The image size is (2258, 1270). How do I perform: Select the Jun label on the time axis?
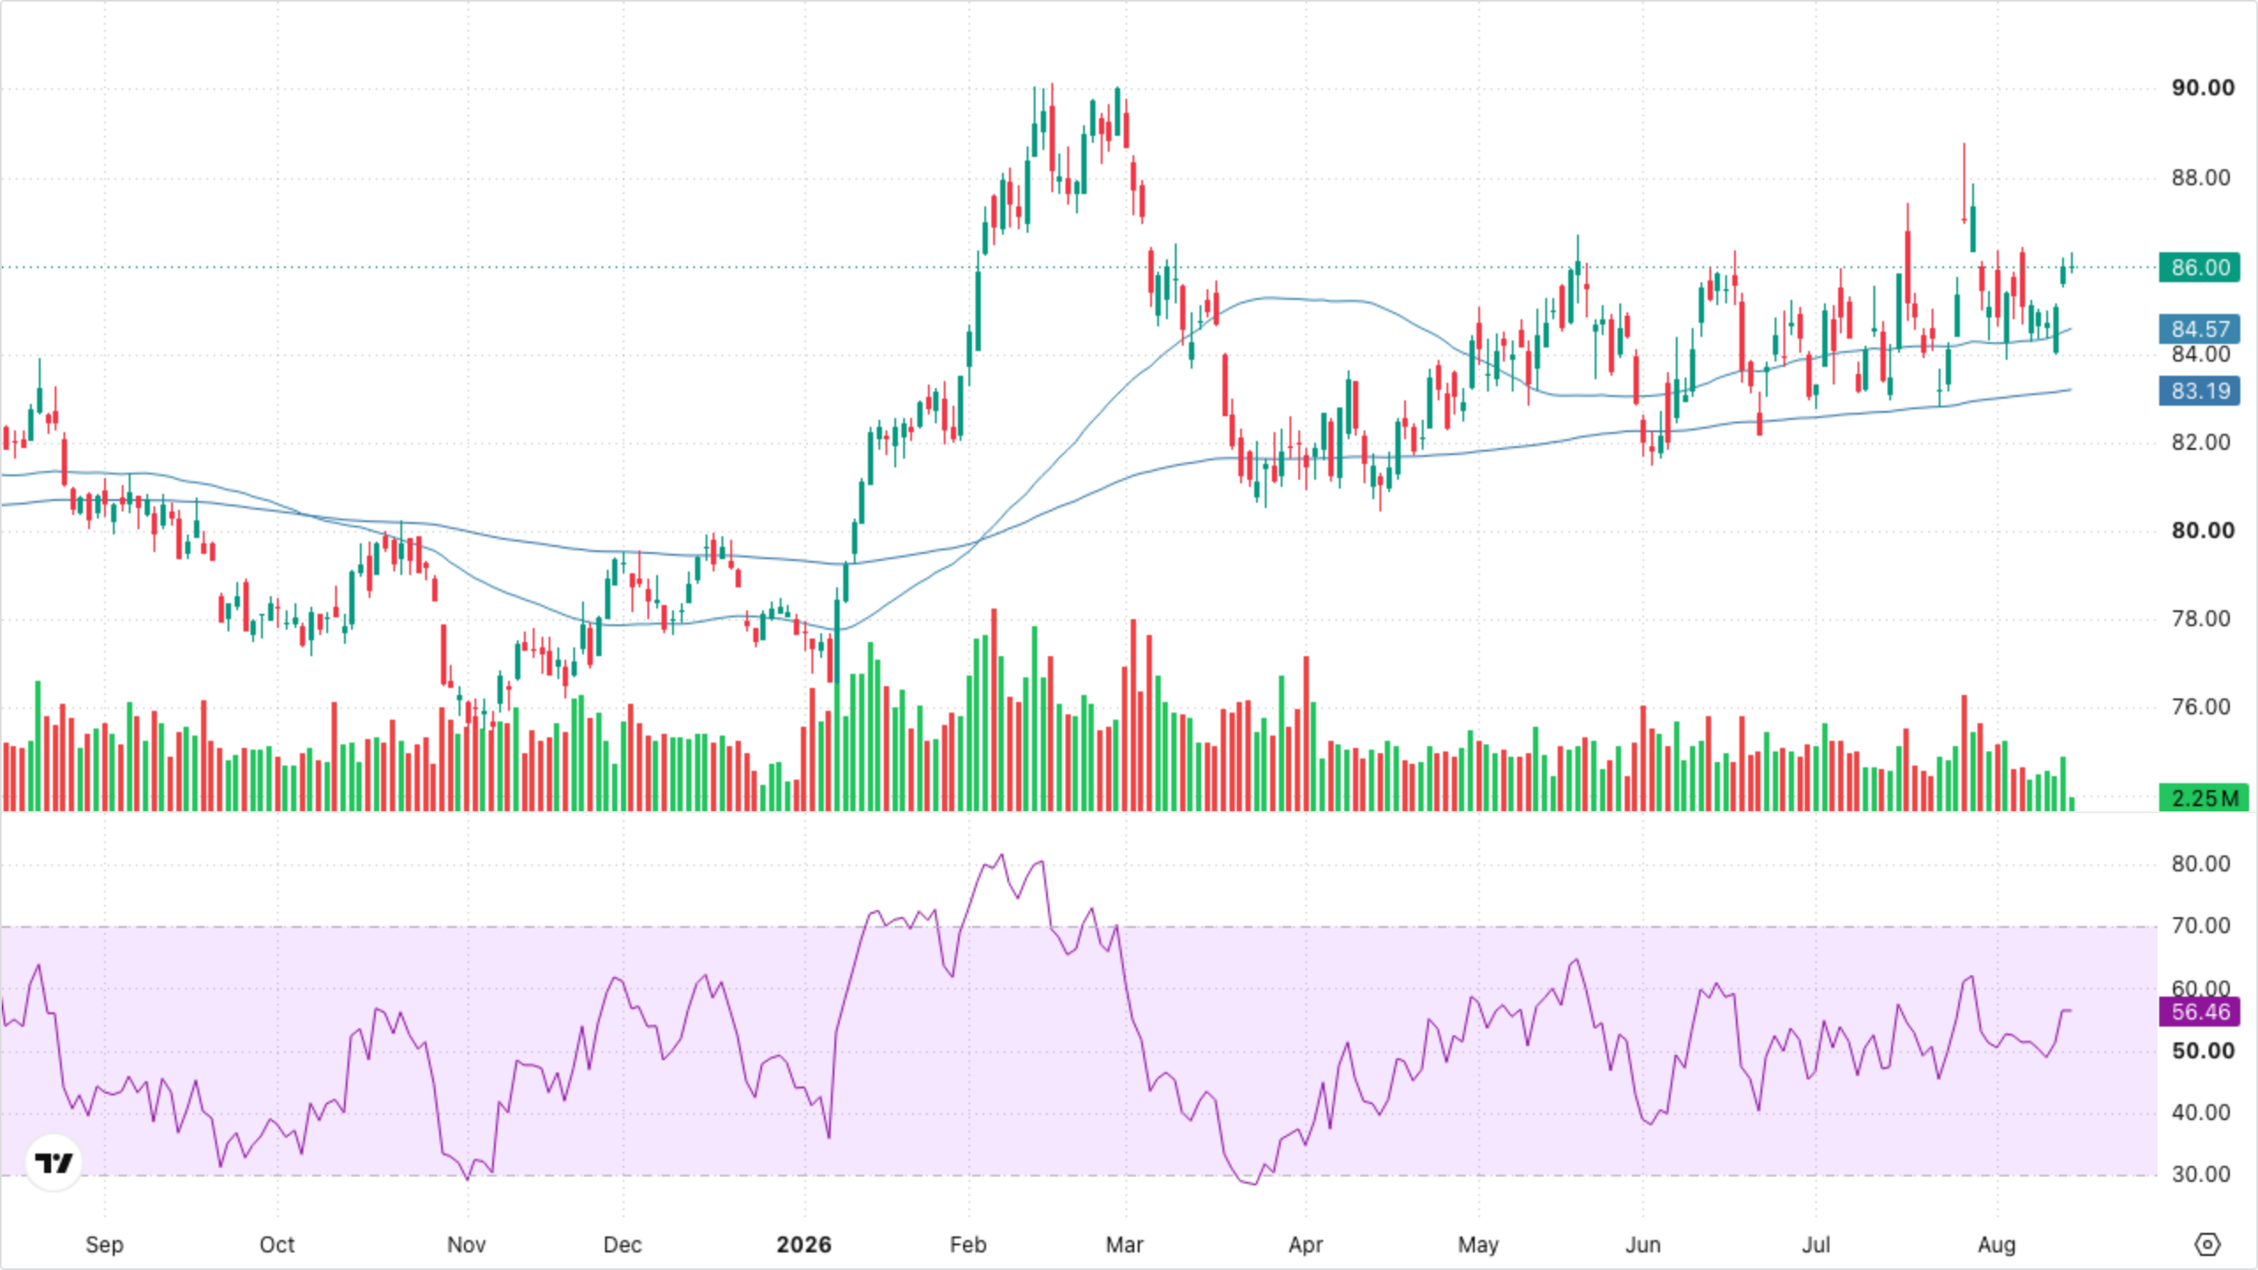1643,1245
